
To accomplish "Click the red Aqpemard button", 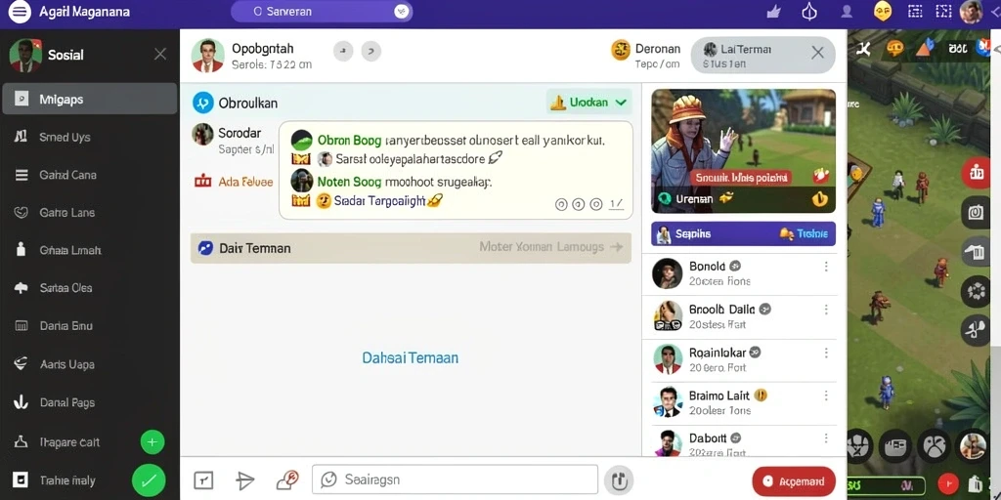I will coord(794,481).
